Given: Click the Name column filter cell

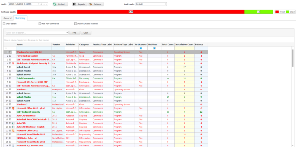Looking at the screenshot, I should coord(34,48).
